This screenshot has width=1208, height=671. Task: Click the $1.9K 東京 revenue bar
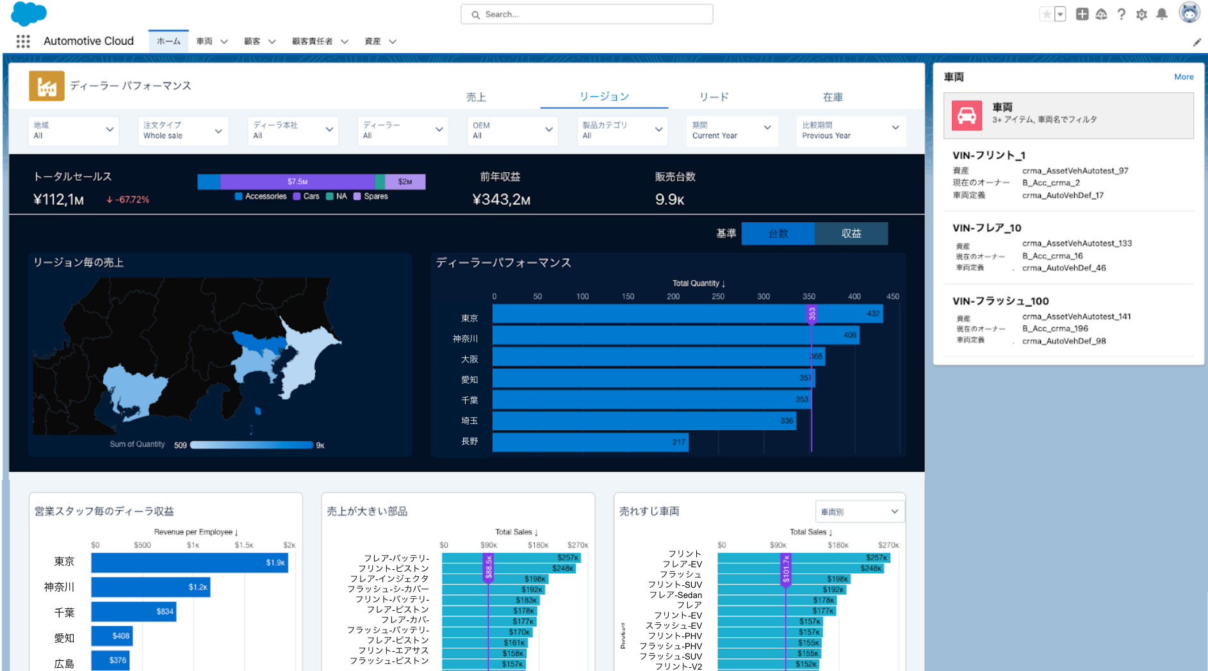click(190, 563)
